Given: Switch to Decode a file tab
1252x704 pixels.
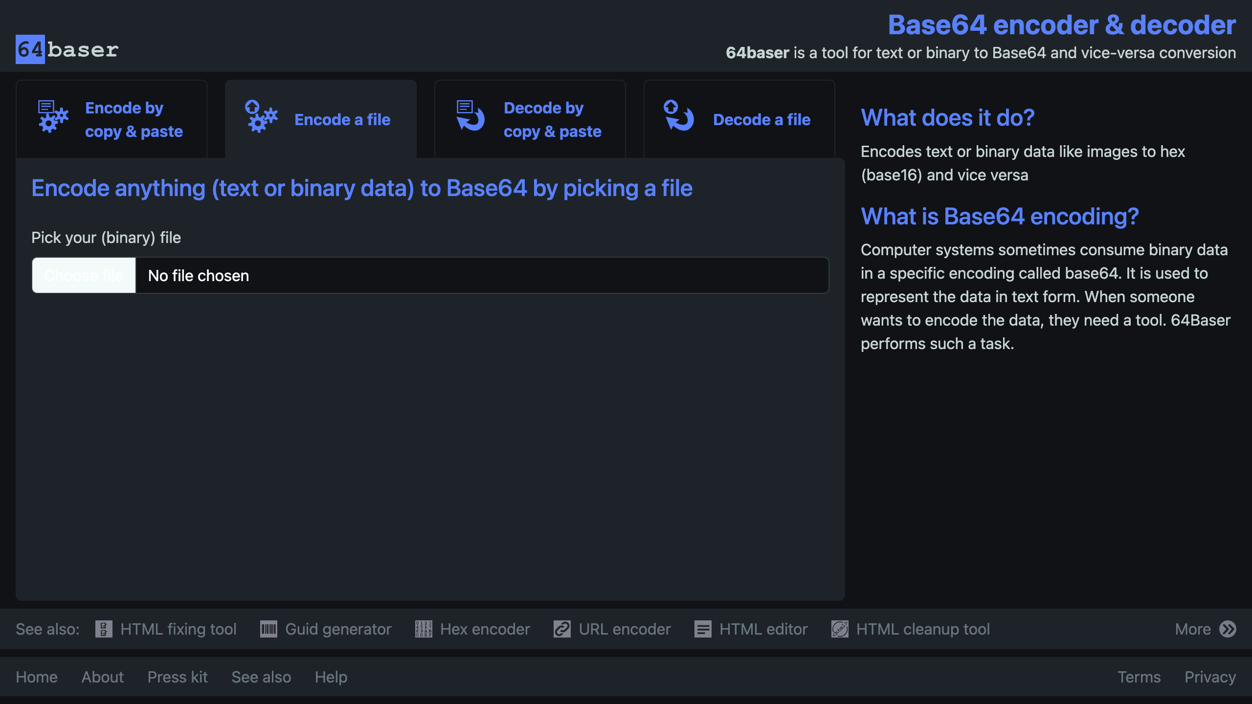Looking at the screenshot, I should (761, 120).
